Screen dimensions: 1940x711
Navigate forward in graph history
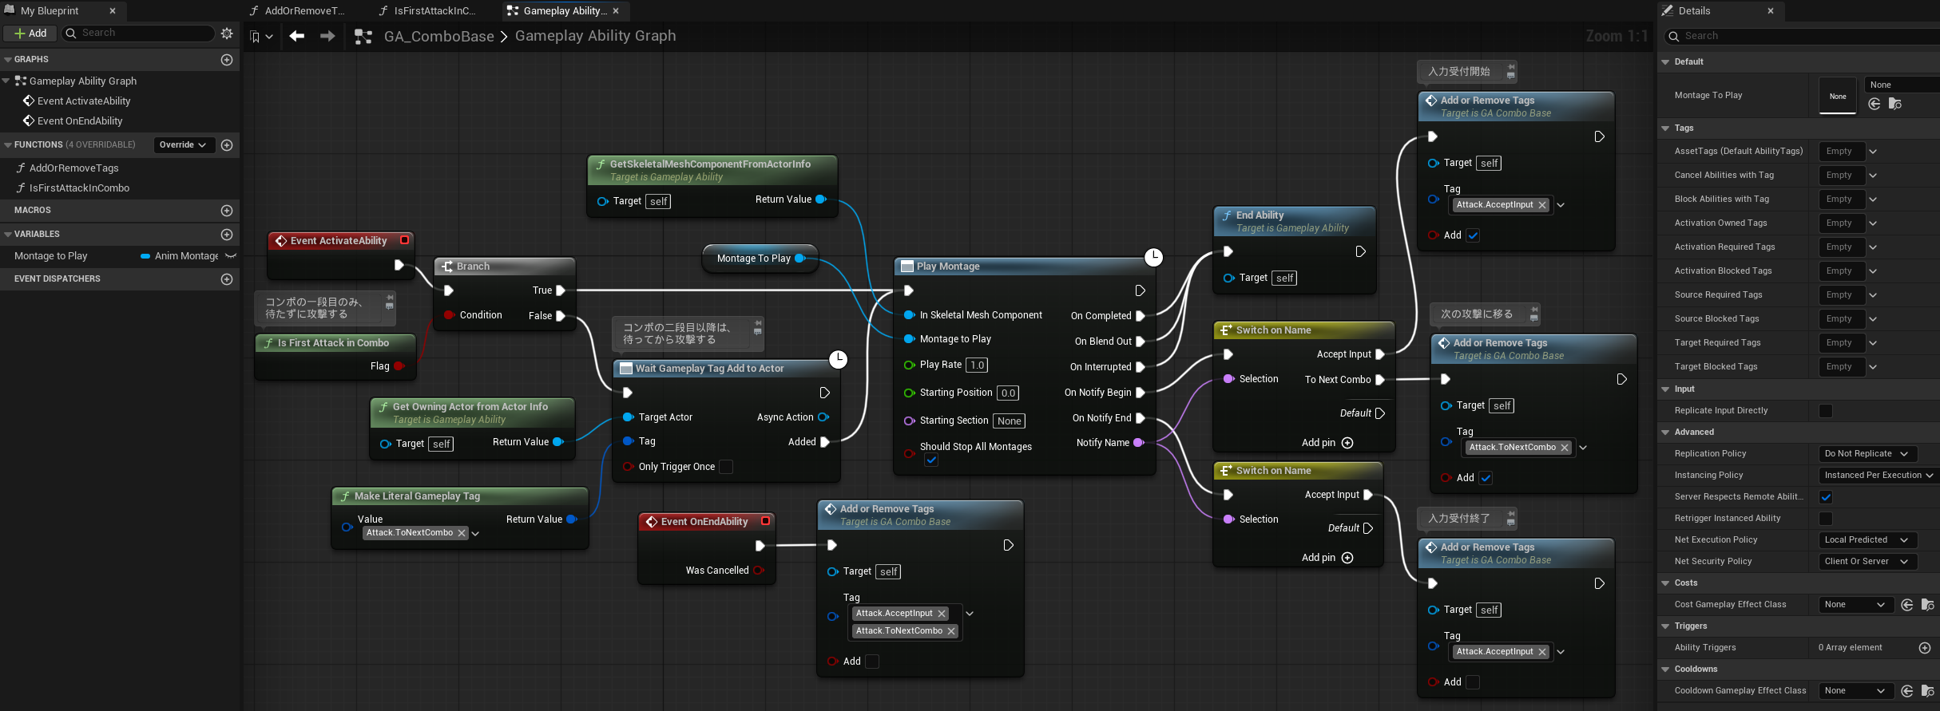tap(327, 36)
